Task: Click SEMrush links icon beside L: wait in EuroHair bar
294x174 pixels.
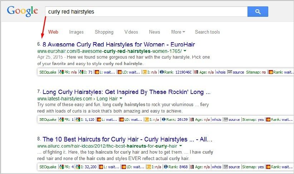Action: point(97,72)
